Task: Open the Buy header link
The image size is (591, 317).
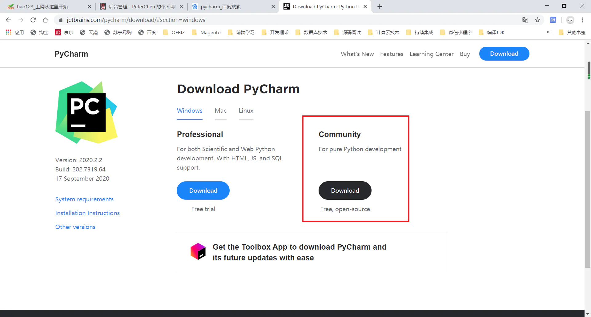Action: pos(465,54)
